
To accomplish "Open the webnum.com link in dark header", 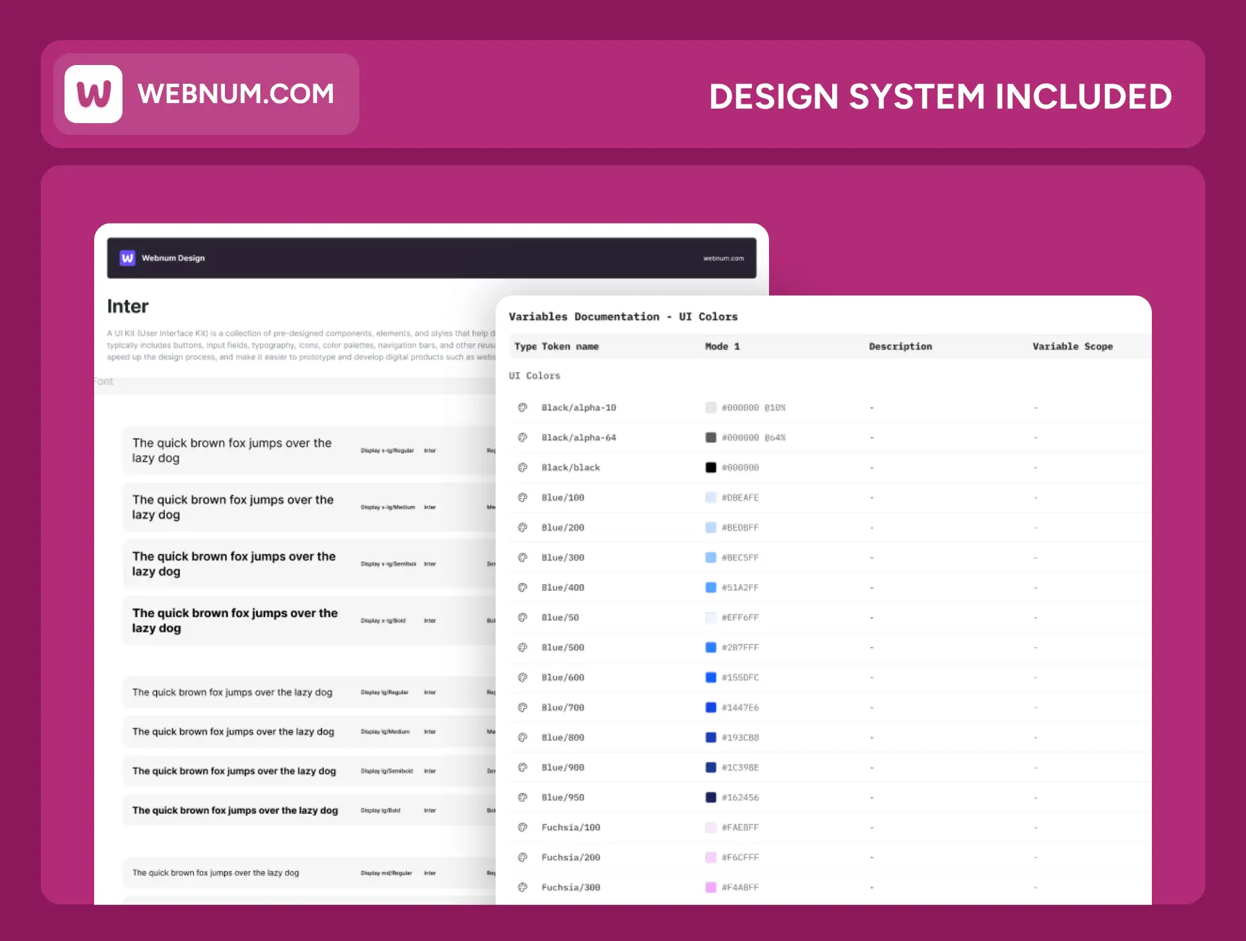I will (723, 259).
